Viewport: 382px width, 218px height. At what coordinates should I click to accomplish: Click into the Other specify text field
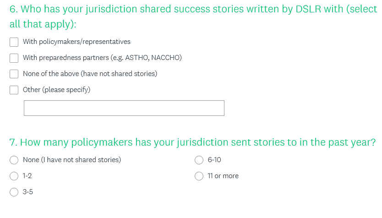click(124, 108)
